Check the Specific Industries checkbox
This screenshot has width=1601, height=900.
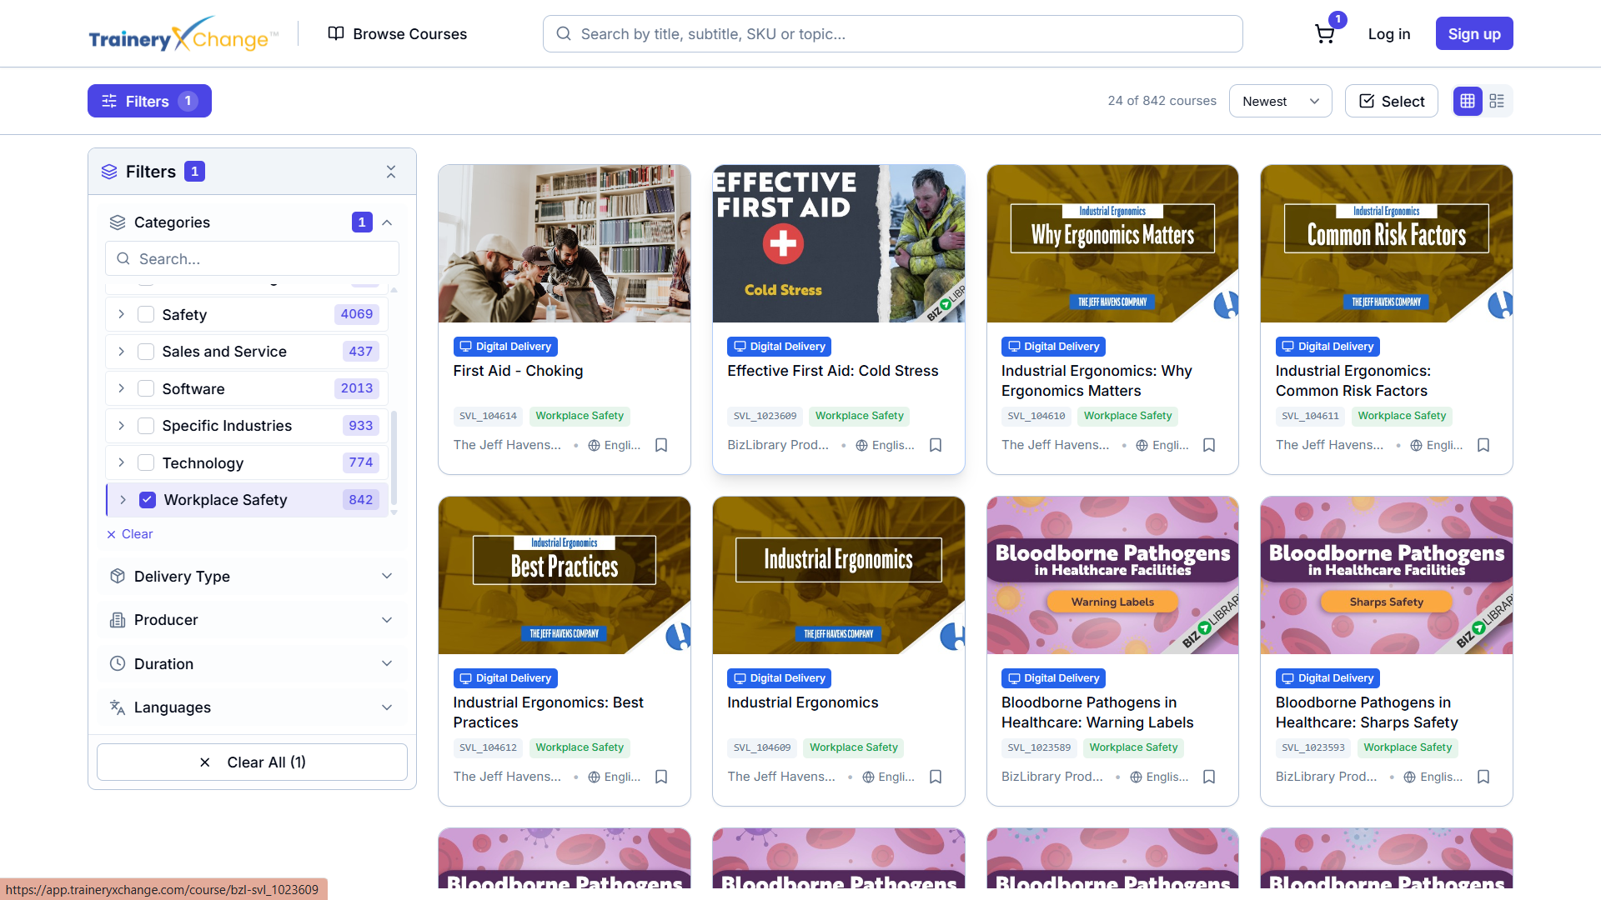pyautogui.click(x=146, y=426)
